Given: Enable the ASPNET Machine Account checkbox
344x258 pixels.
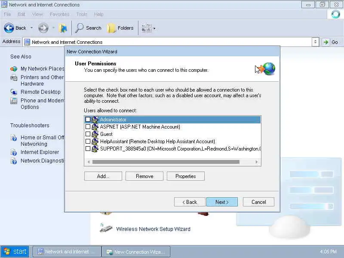Looking at the screenshot, I should (88, 126).
